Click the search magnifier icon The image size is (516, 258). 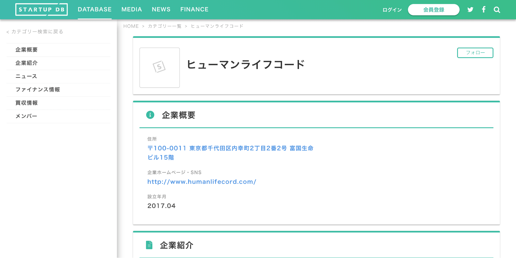497,10
